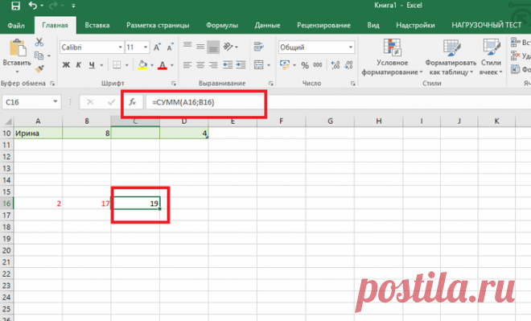Click the Borders icon
531x321 pixels.
click(117, 64)
